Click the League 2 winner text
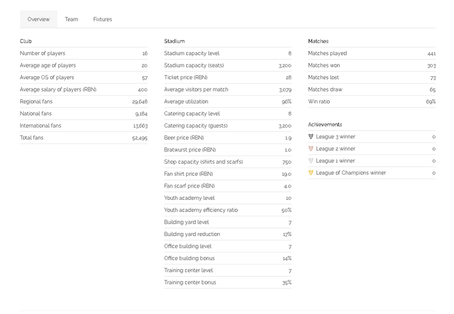This screenshot has width=454, height=314. pos(336,148)
